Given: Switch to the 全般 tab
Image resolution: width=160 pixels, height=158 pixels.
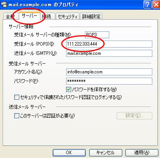Looking at the screenshot, I should click(11, 17).
